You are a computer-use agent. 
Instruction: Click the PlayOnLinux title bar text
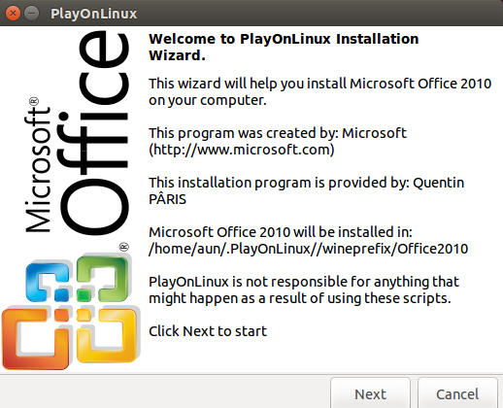click(94, 14)
